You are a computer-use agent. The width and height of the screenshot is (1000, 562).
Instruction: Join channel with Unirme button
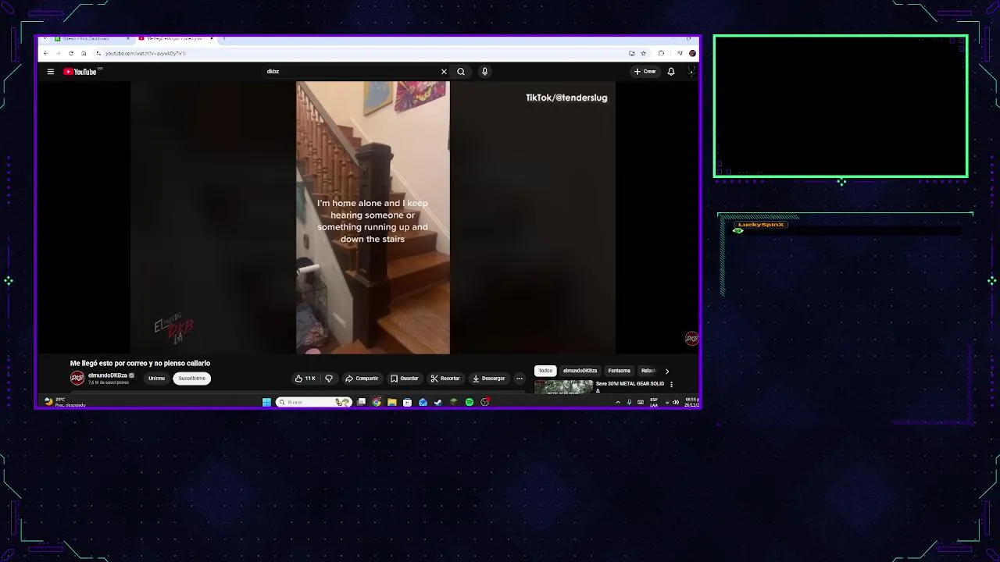click(x=157, y=379)
